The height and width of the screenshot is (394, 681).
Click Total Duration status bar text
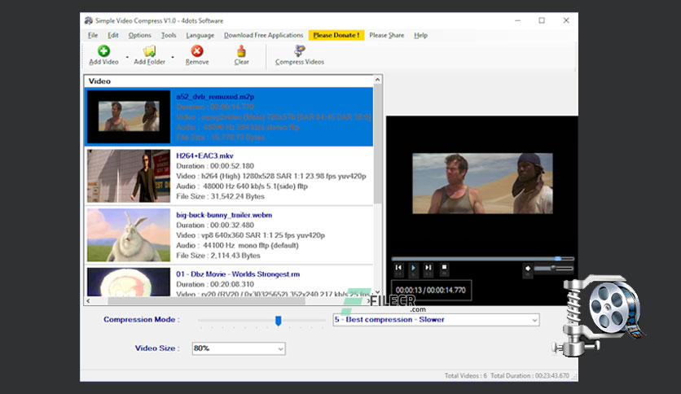click(x=529, y=376)
